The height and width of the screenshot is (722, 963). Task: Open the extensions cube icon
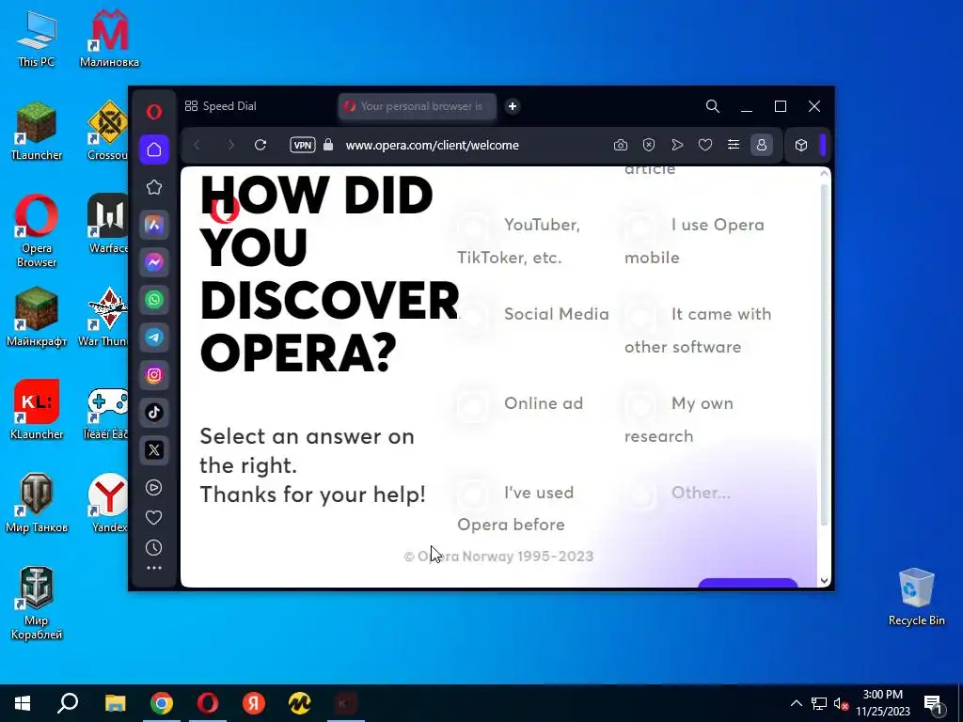click(x=801, y=145)
